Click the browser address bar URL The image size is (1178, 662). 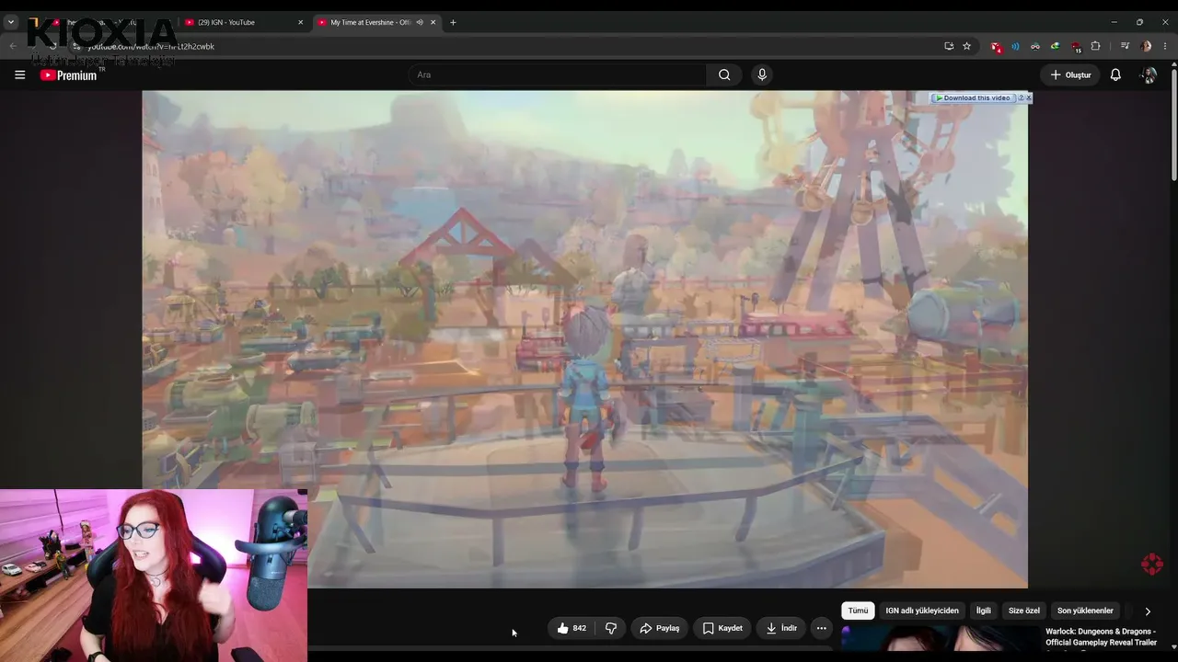151,46
